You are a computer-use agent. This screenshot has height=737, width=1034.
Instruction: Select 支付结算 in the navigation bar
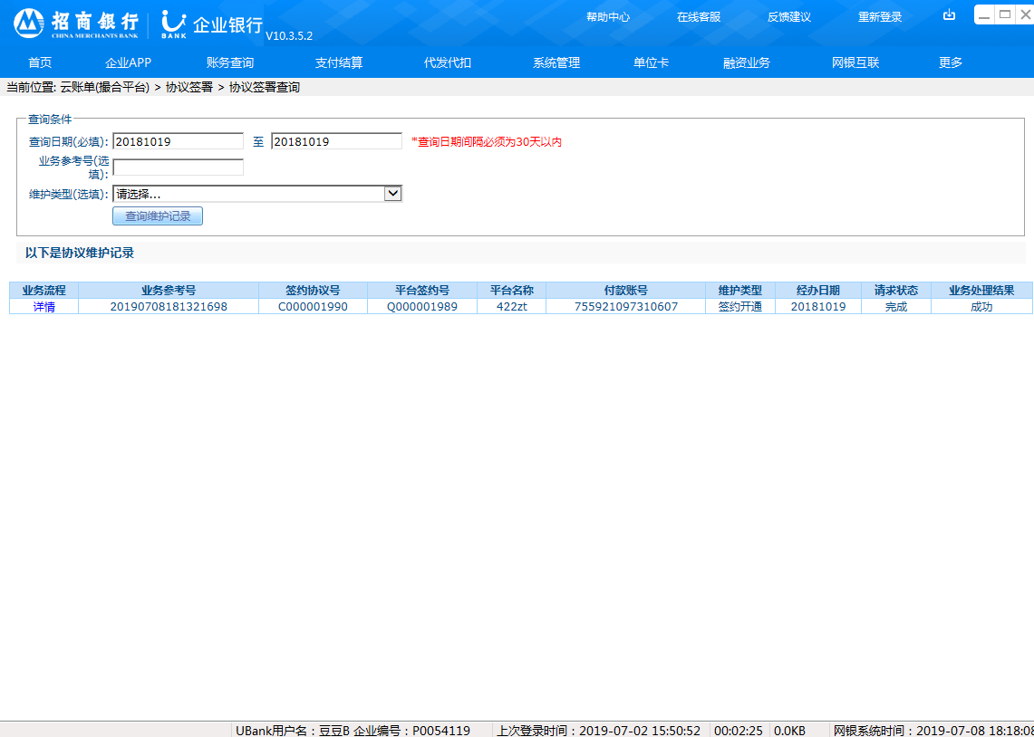click(339, 62)
